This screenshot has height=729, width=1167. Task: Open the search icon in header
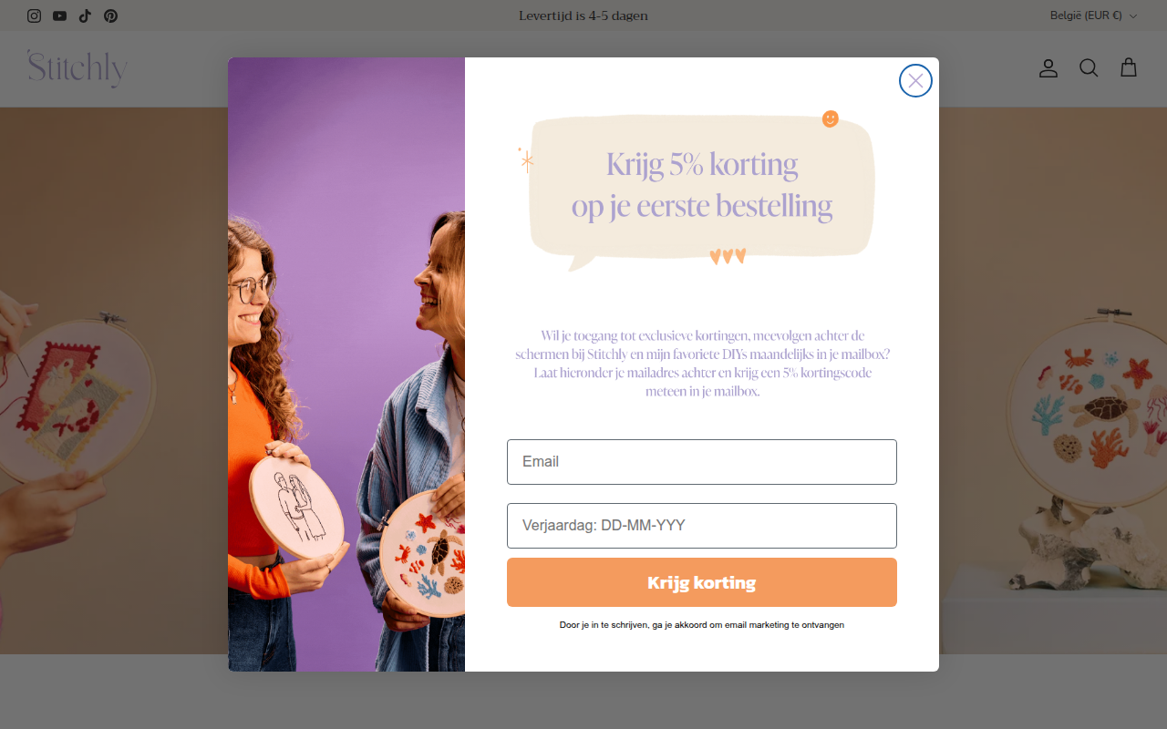[1089, 68]
